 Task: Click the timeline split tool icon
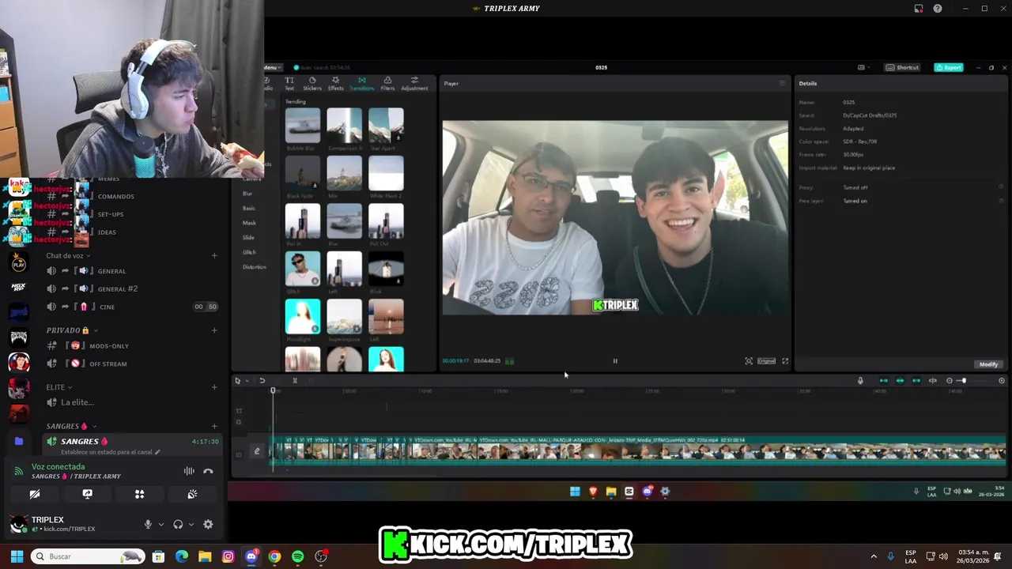294,381
